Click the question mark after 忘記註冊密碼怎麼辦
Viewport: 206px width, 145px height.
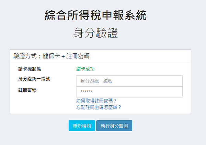[x=119, y=107]
